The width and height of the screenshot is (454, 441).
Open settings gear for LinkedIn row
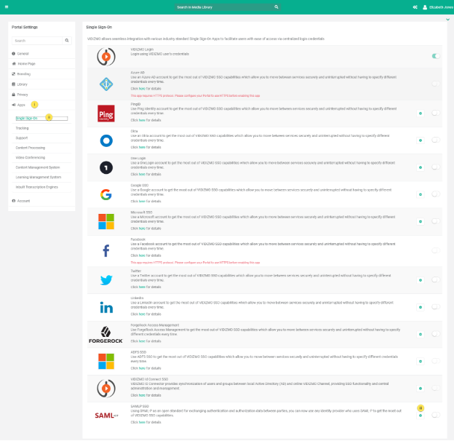coord(421,307)
